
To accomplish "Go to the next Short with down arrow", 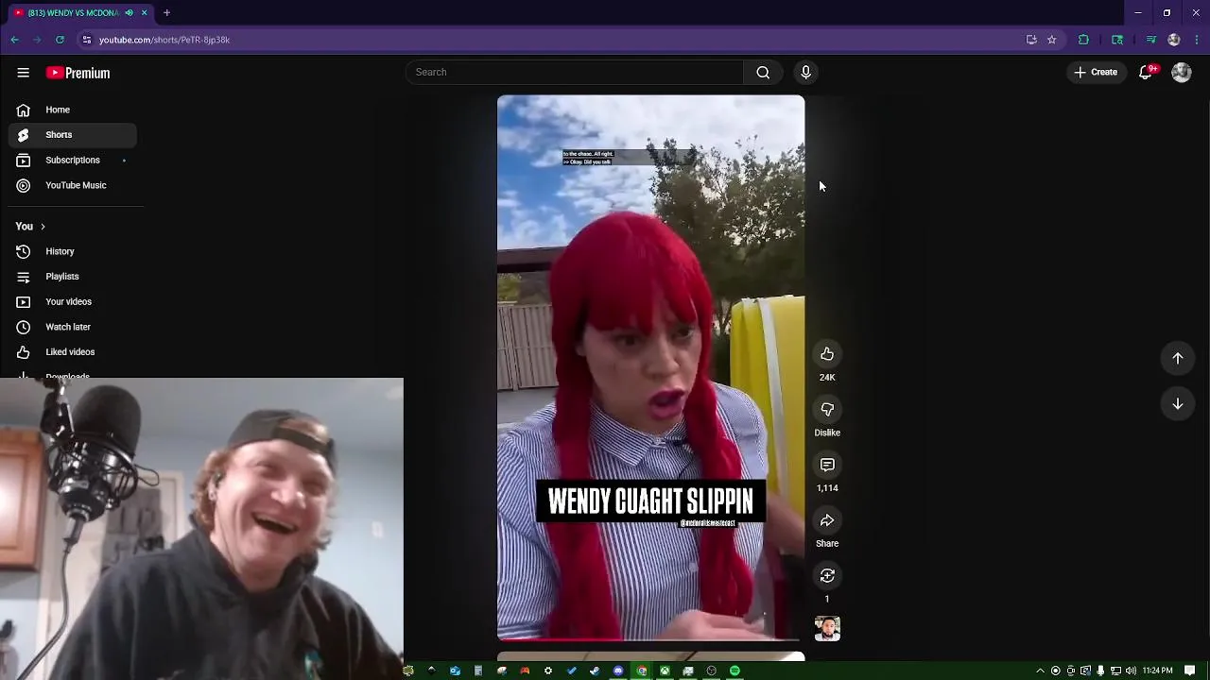I will (x=1178, y=404).
